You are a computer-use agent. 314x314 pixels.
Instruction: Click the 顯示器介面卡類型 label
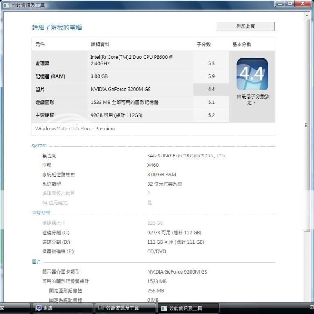pyautogui.click(x=61, y=272)
